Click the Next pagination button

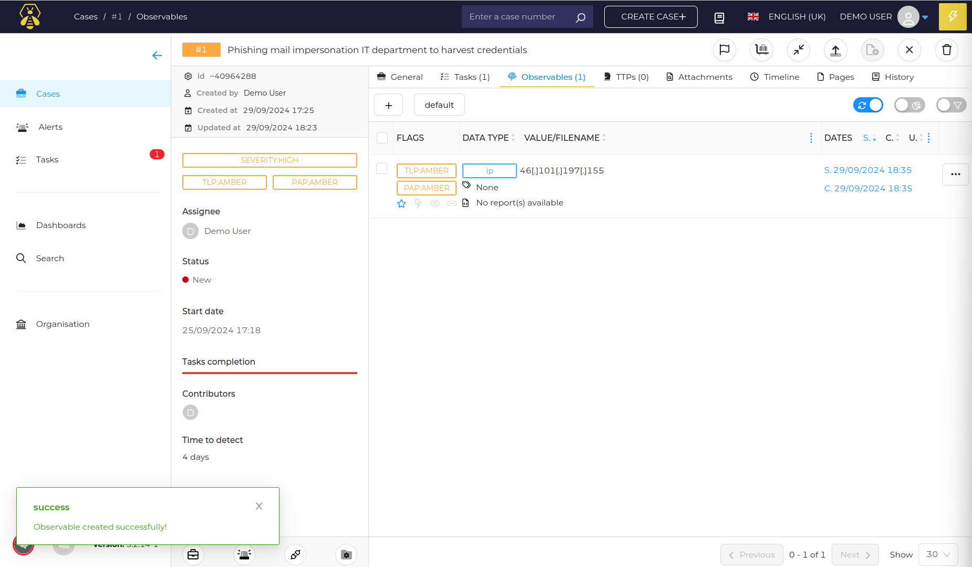click(x=855, y=555)
